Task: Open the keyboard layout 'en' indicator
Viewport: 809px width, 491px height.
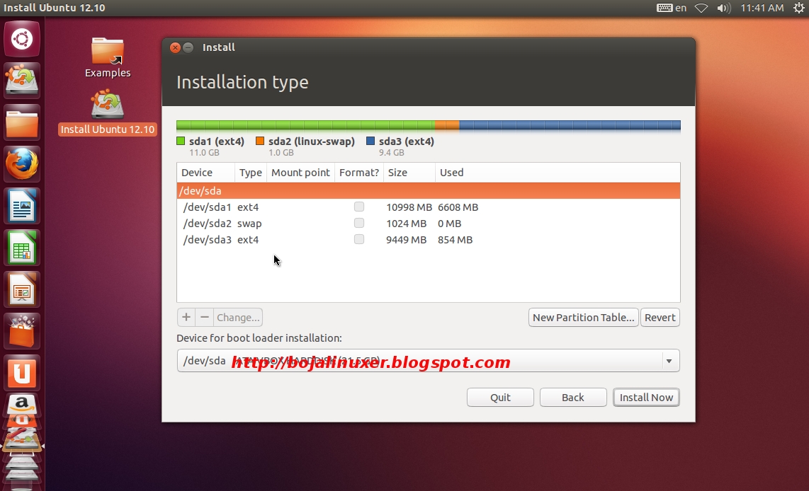Action: [672, 8]
